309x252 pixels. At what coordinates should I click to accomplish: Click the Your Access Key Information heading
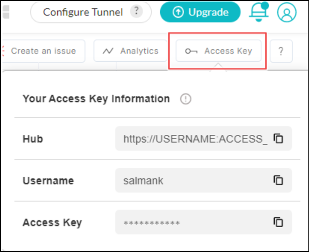tap(96, 99)
